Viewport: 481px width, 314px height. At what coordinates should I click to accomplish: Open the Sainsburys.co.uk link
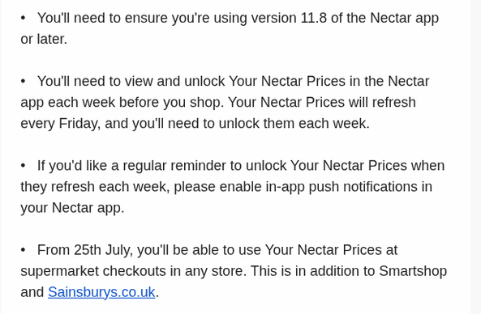[101, 292]
